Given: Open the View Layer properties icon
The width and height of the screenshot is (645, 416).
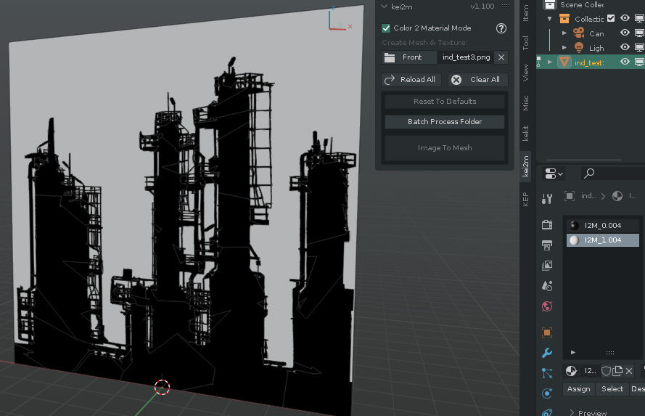Looking at the screenshot, I should click(x=547, y=266).
